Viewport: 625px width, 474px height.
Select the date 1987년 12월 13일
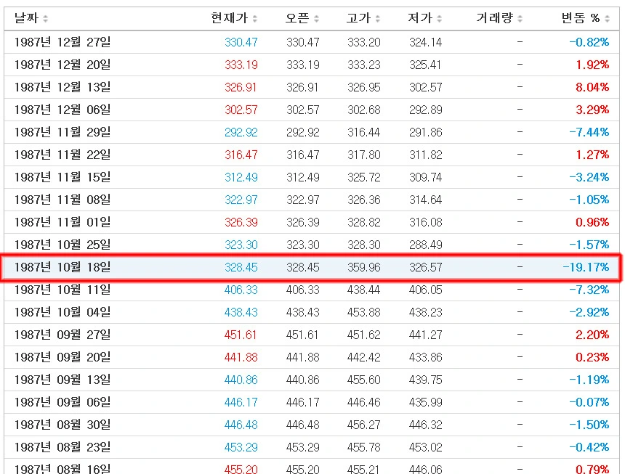(x=62, y=87)
